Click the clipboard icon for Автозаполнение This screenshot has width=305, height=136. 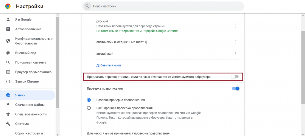click(x=8, y=29)
